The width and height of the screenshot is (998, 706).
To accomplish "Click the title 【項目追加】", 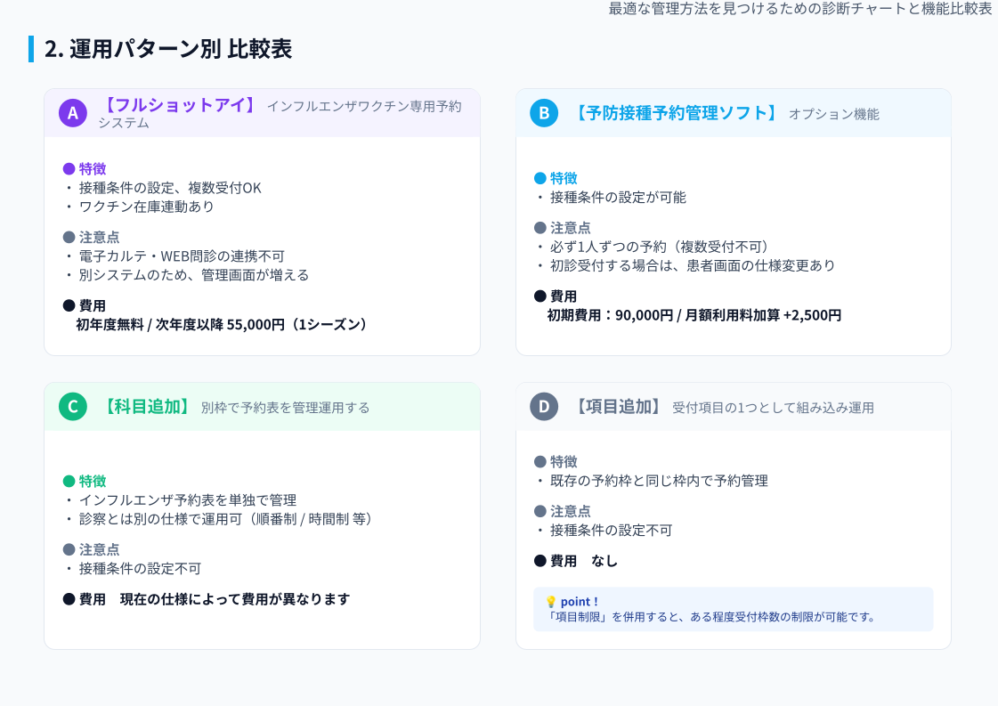I will coord(617,407).
